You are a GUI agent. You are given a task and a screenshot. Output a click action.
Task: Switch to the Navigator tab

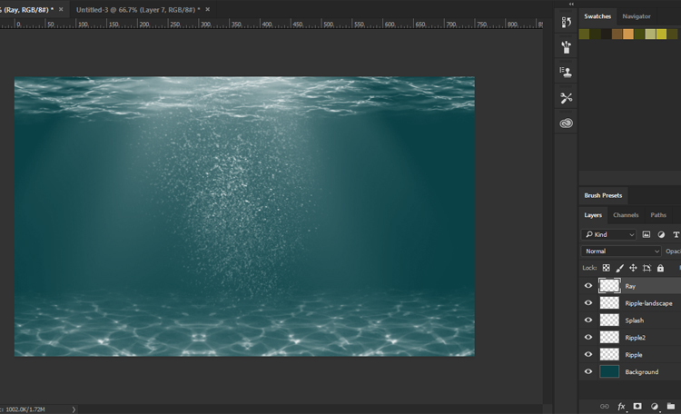click(x=636, y=16)
